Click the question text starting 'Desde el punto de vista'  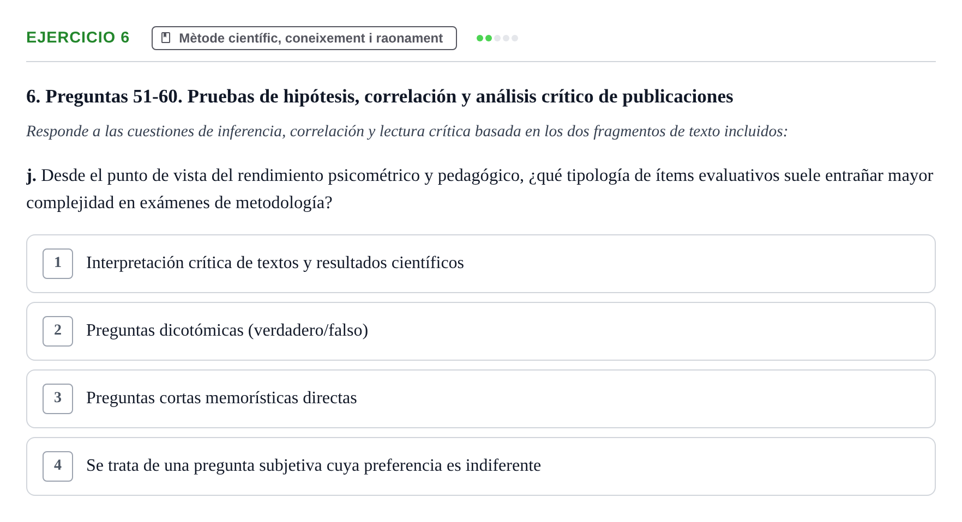tap(480, 189)
